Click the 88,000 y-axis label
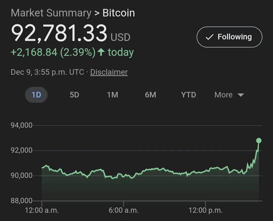273x221 pixels. pos(22,201)
